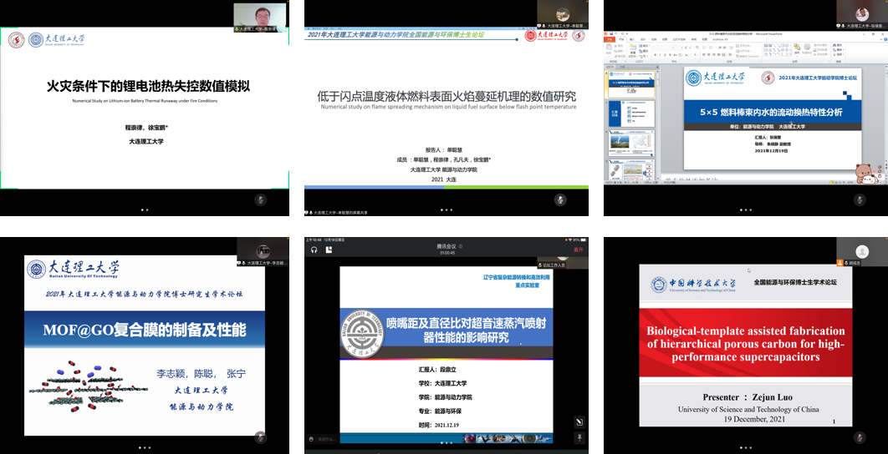Toggle muted microphone on Biological-template slide panel
The height and width of the screenshot is (454, 888).
click(860, 437)
